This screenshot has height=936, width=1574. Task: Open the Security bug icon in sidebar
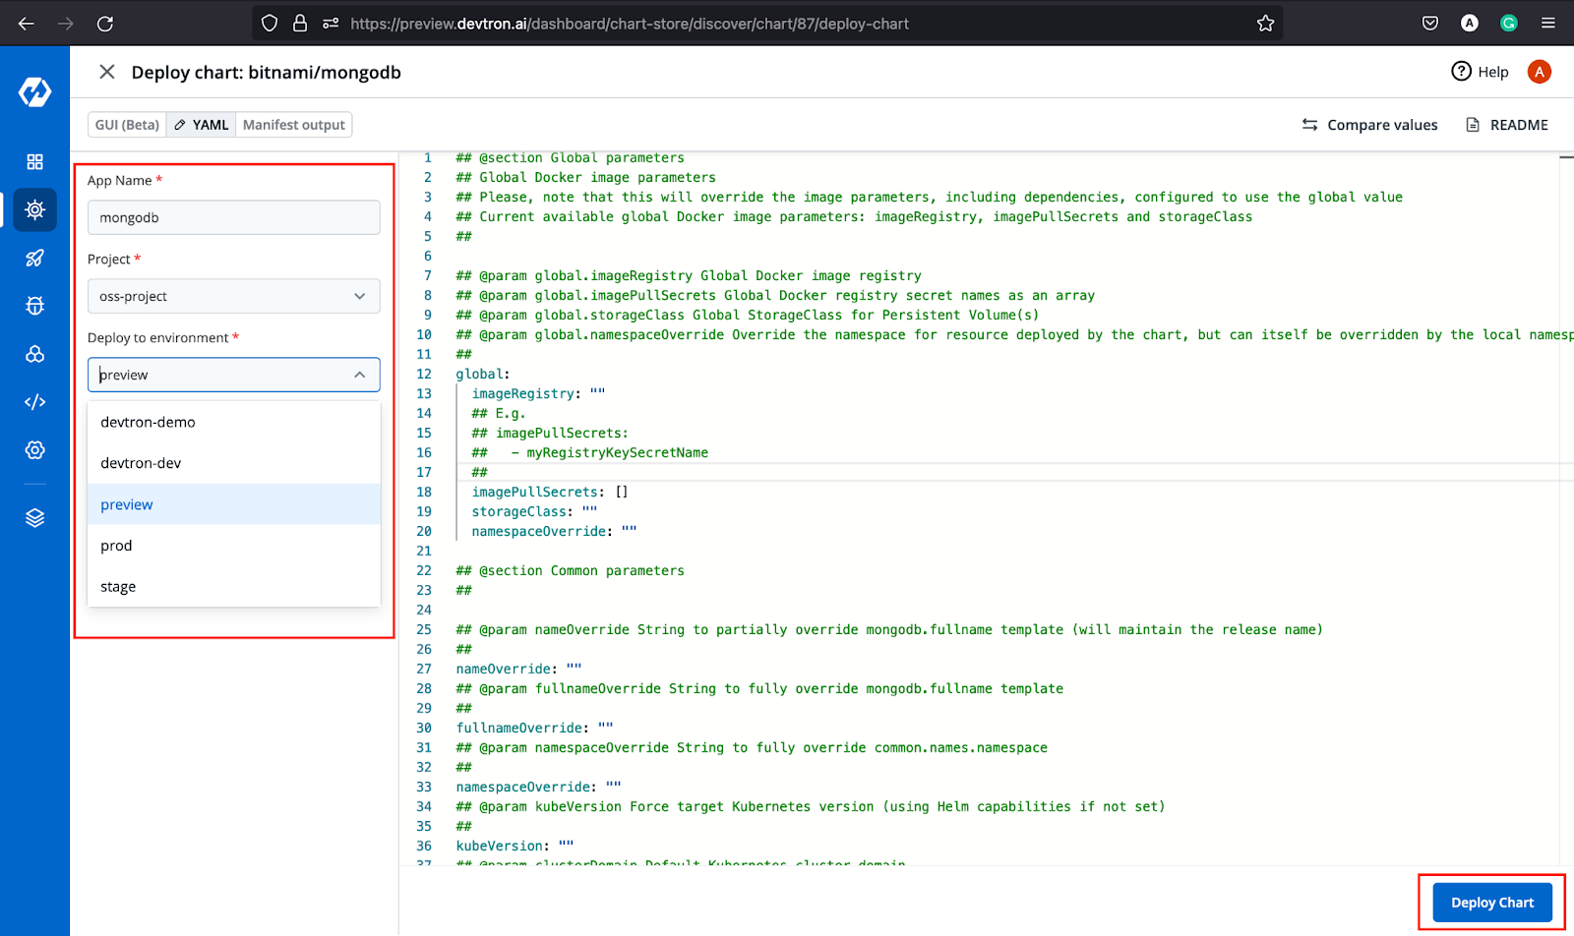tap(34, 306)
